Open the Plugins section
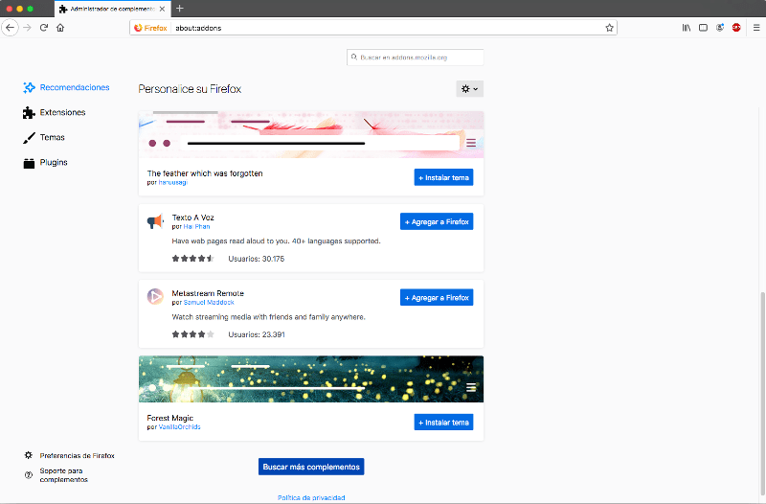Screen dimensions: 766x504 pos(45,163)
